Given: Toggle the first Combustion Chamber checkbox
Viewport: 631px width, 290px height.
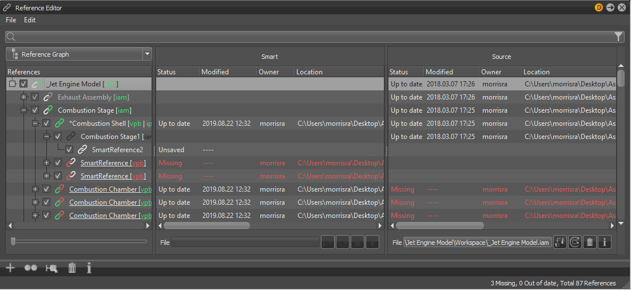Looking at the screenshot, I should coord(46,189).
